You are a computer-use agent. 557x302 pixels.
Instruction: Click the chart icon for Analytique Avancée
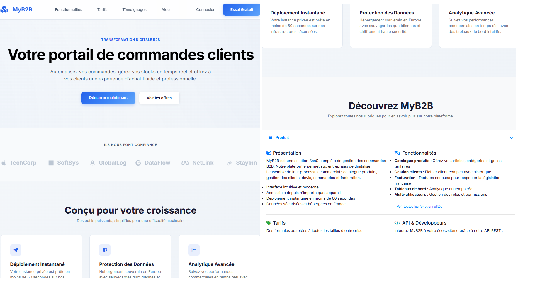(x=194, y=250)
